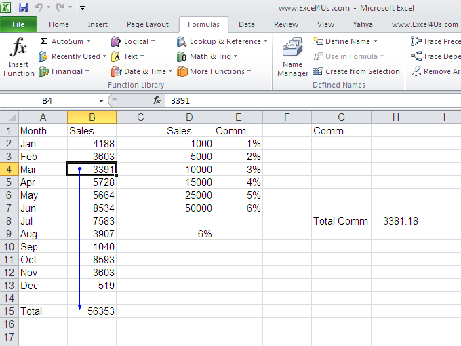
Task: Expand the AutoSum dropdown arrow
Action: coord(88,41)
